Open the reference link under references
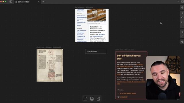The width and height of the screenshot is (184, 103). pos(128,94)
